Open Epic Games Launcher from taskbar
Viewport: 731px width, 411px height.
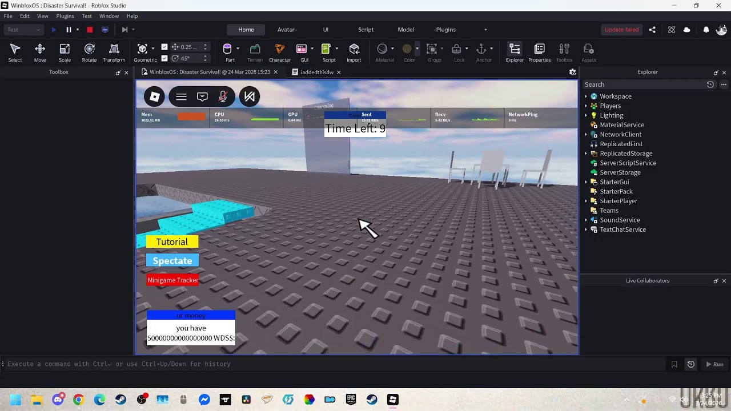point(351,400)
